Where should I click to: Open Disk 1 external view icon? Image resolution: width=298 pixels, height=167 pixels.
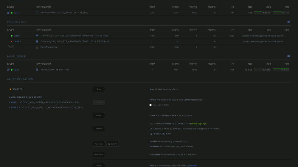point(8,13)
